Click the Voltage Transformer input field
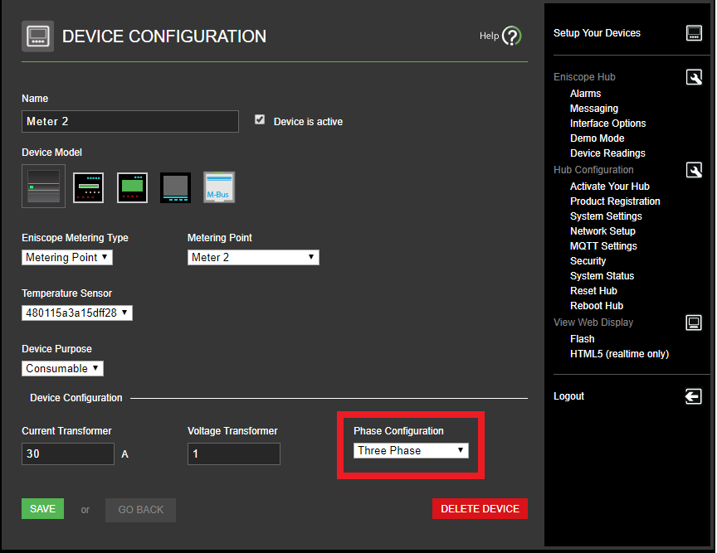 (x=234, y=454)
